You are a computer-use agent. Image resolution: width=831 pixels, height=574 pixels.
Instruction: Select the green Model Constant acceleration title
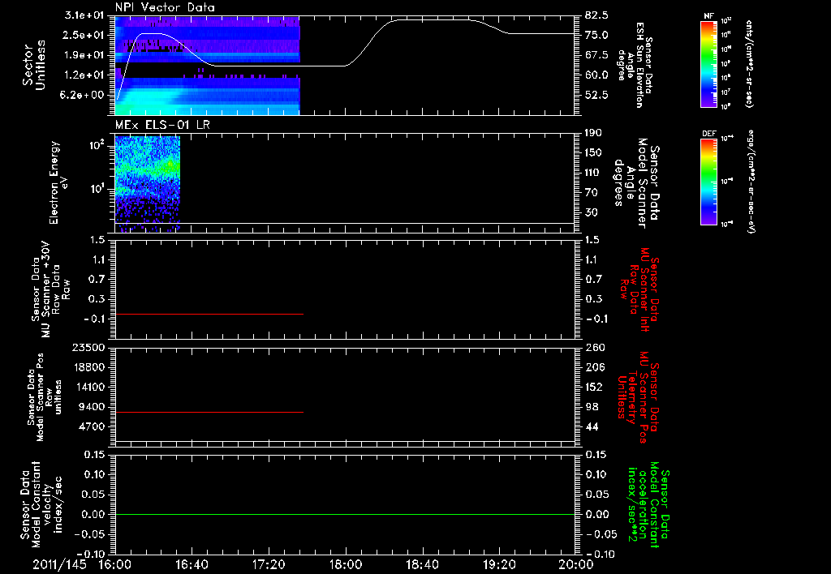pos(648,504)
